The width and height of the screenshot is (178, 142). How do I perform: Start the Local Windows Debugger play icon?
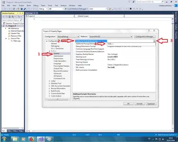tap(66, 9)
